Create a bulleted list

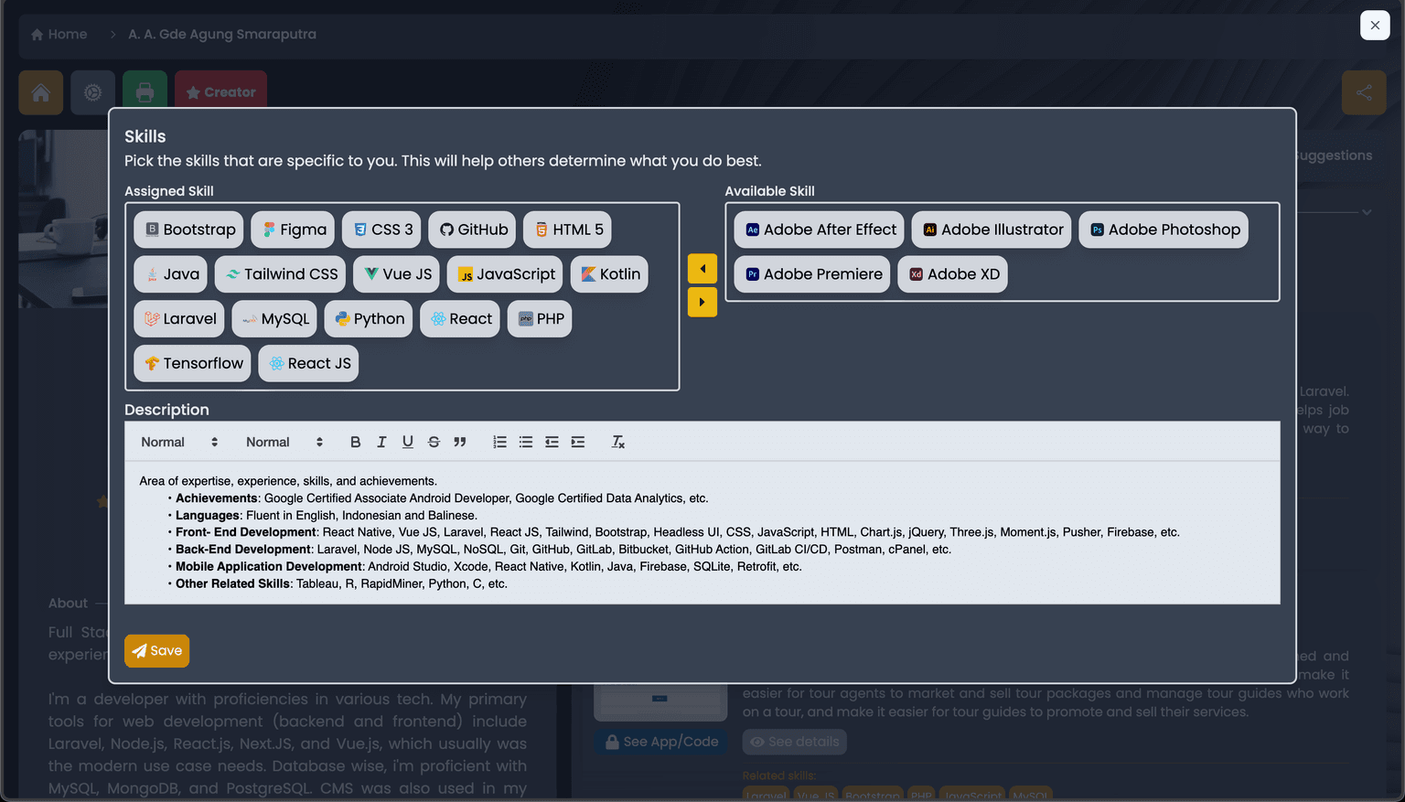526,442
